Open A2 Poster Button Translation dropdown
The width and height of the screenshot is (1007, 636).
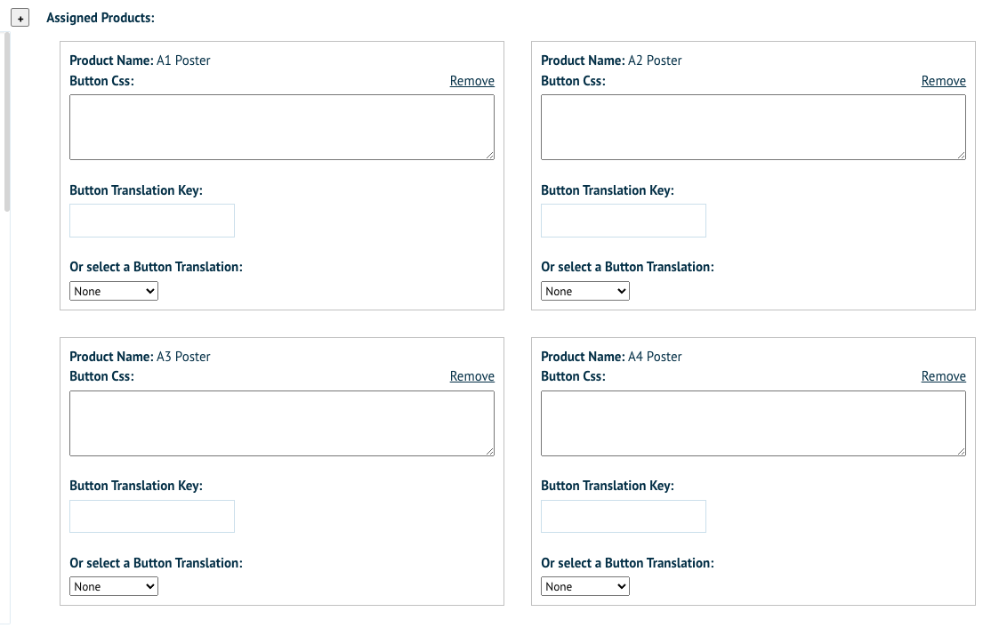tap(585, 291)
